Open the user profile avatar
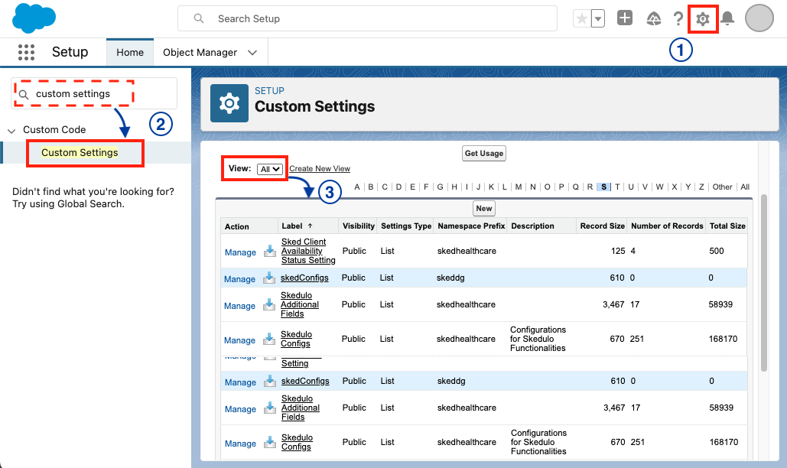 (x=759, y=18)
